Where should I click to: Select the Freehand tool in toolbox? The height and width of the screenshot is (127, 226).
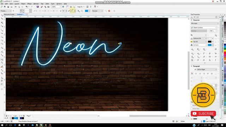[x=2, y=30]
